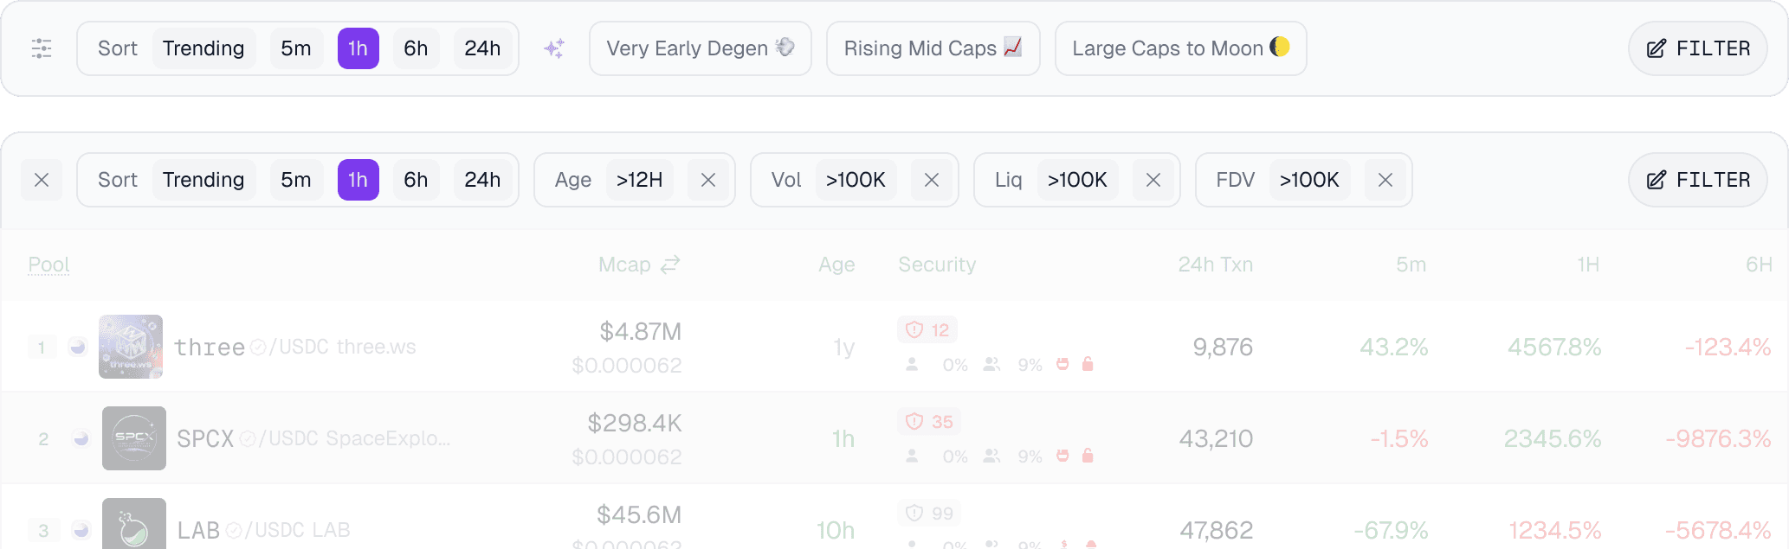Click the AI sparkle presets icon

coord(554,48)
